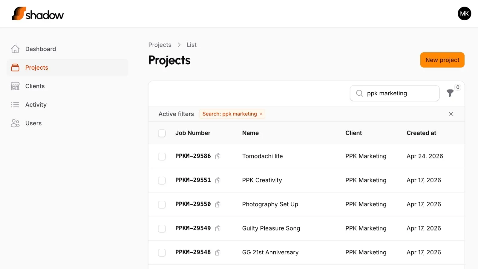Viewport: 478px width, 269px height.
Task: Click the Client column header
Action: point(353,133)
